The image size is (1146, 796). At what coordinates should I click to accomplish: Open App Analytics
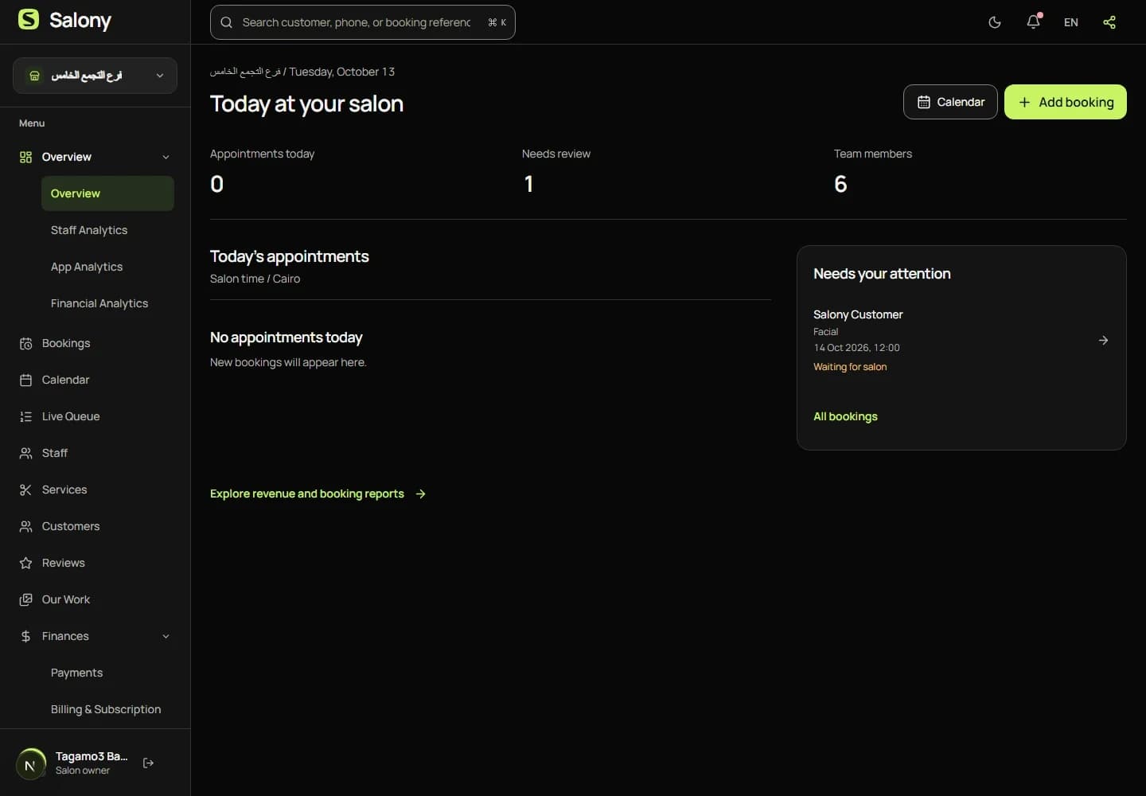[87, 267]
